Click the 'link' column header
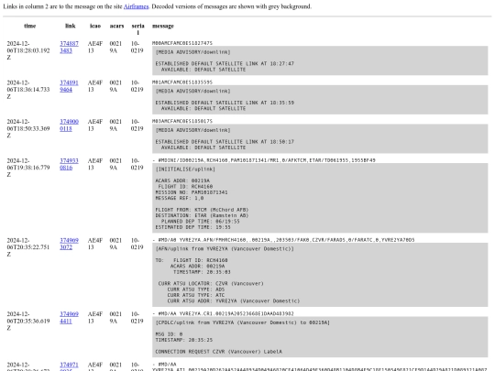 [x=70, y=26]
